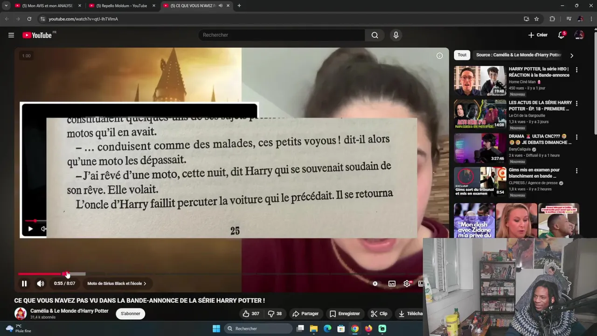The image size is (597, 336).
Task: Subscribe with the S'abonner button
Action: (x=131, y=314)
